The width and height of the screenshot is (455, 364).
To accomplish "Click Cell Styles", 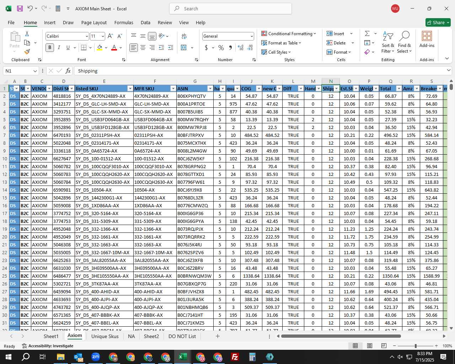I will click(x=276, y=52).
